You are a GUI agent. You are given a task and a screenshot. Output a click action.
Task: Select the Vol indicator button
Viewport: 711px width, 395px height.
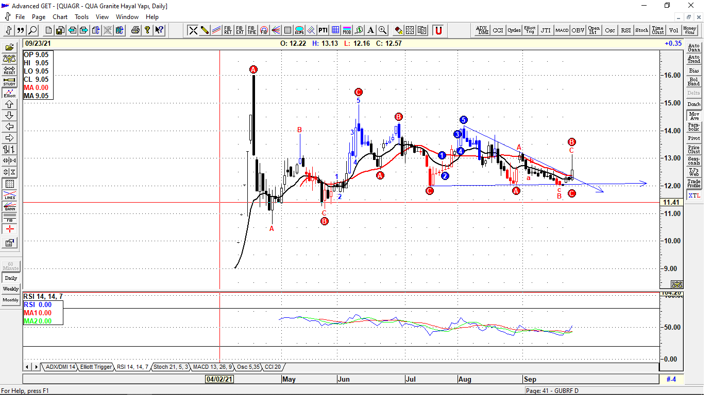click(x=673, y=30)
